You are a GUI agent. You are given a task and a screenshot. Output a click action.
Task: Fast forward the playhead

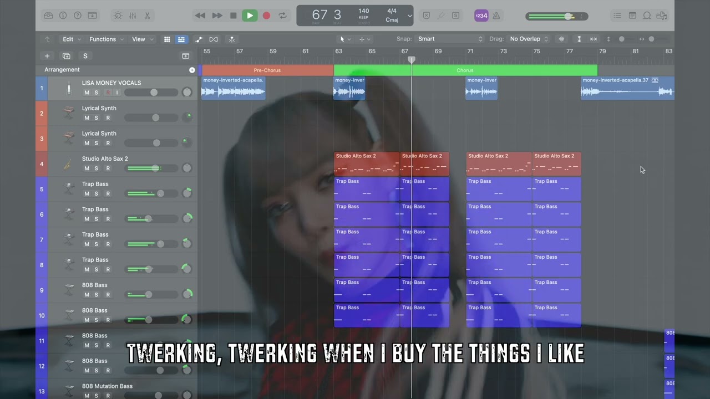217,16
